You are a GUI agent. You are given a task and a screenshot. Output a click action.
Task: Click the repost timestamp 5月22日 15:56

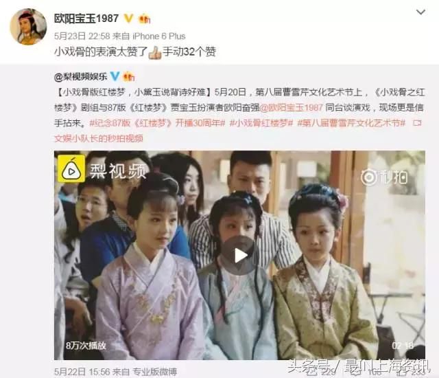pos(82,372)
